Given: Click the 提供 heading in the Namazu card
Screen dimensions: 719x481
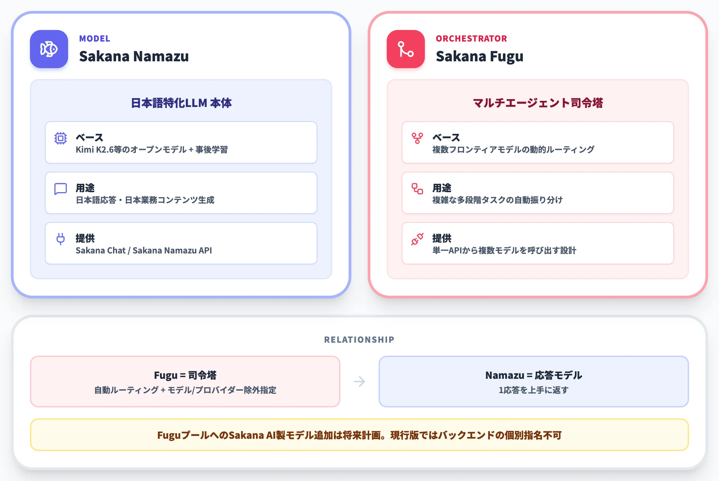Looking at the screenshot, I should coord(85,238).
